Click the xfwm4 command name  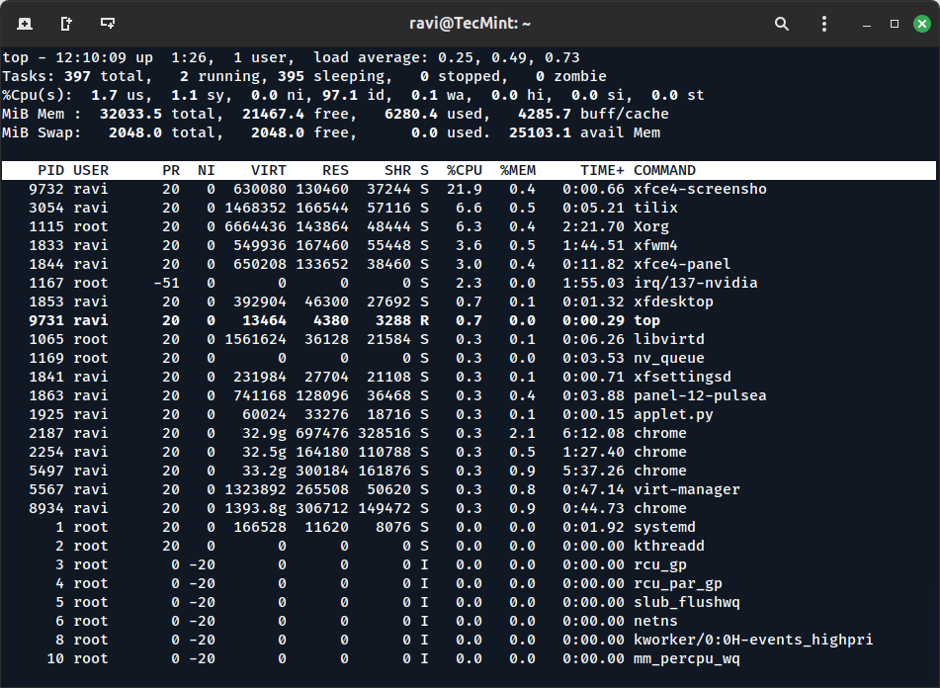(x=656, y=245)
